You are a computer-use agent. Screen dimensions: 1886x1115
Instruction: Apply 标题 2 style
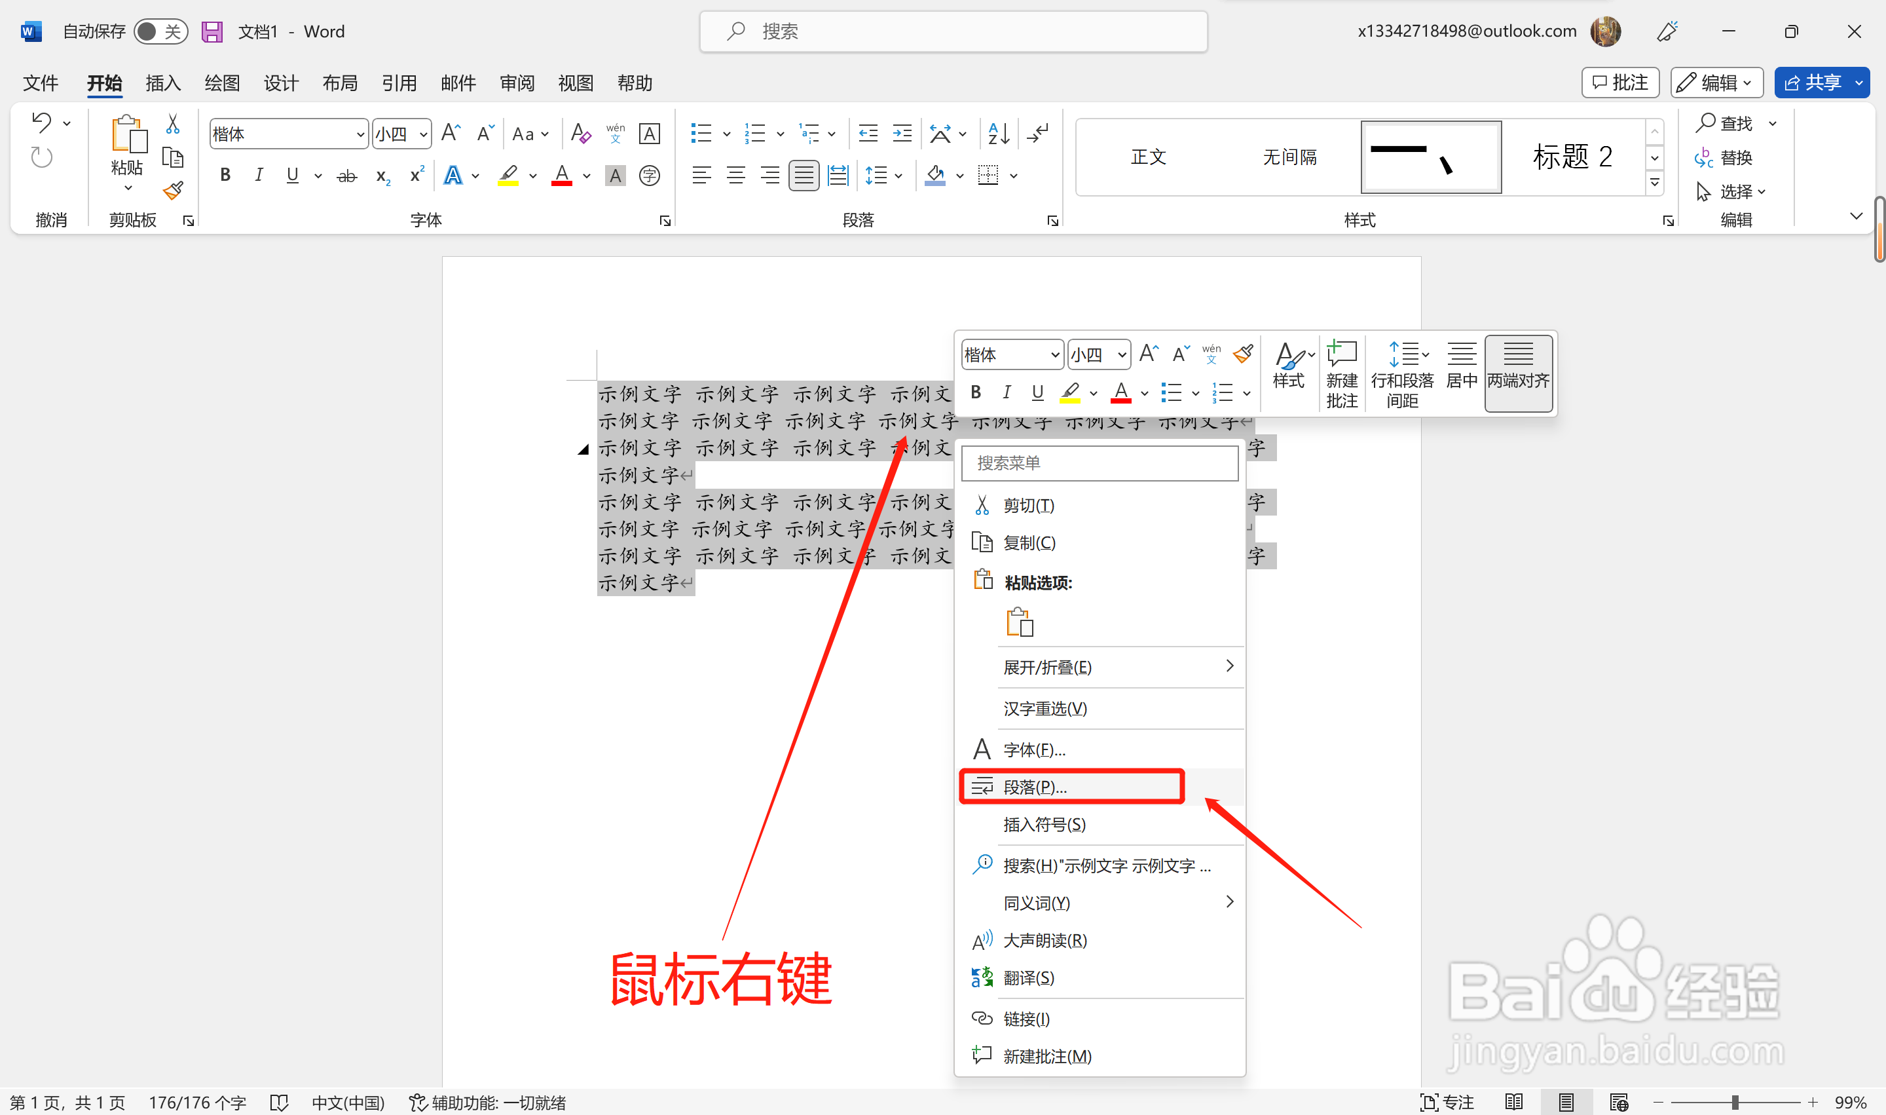[1572, 157]
